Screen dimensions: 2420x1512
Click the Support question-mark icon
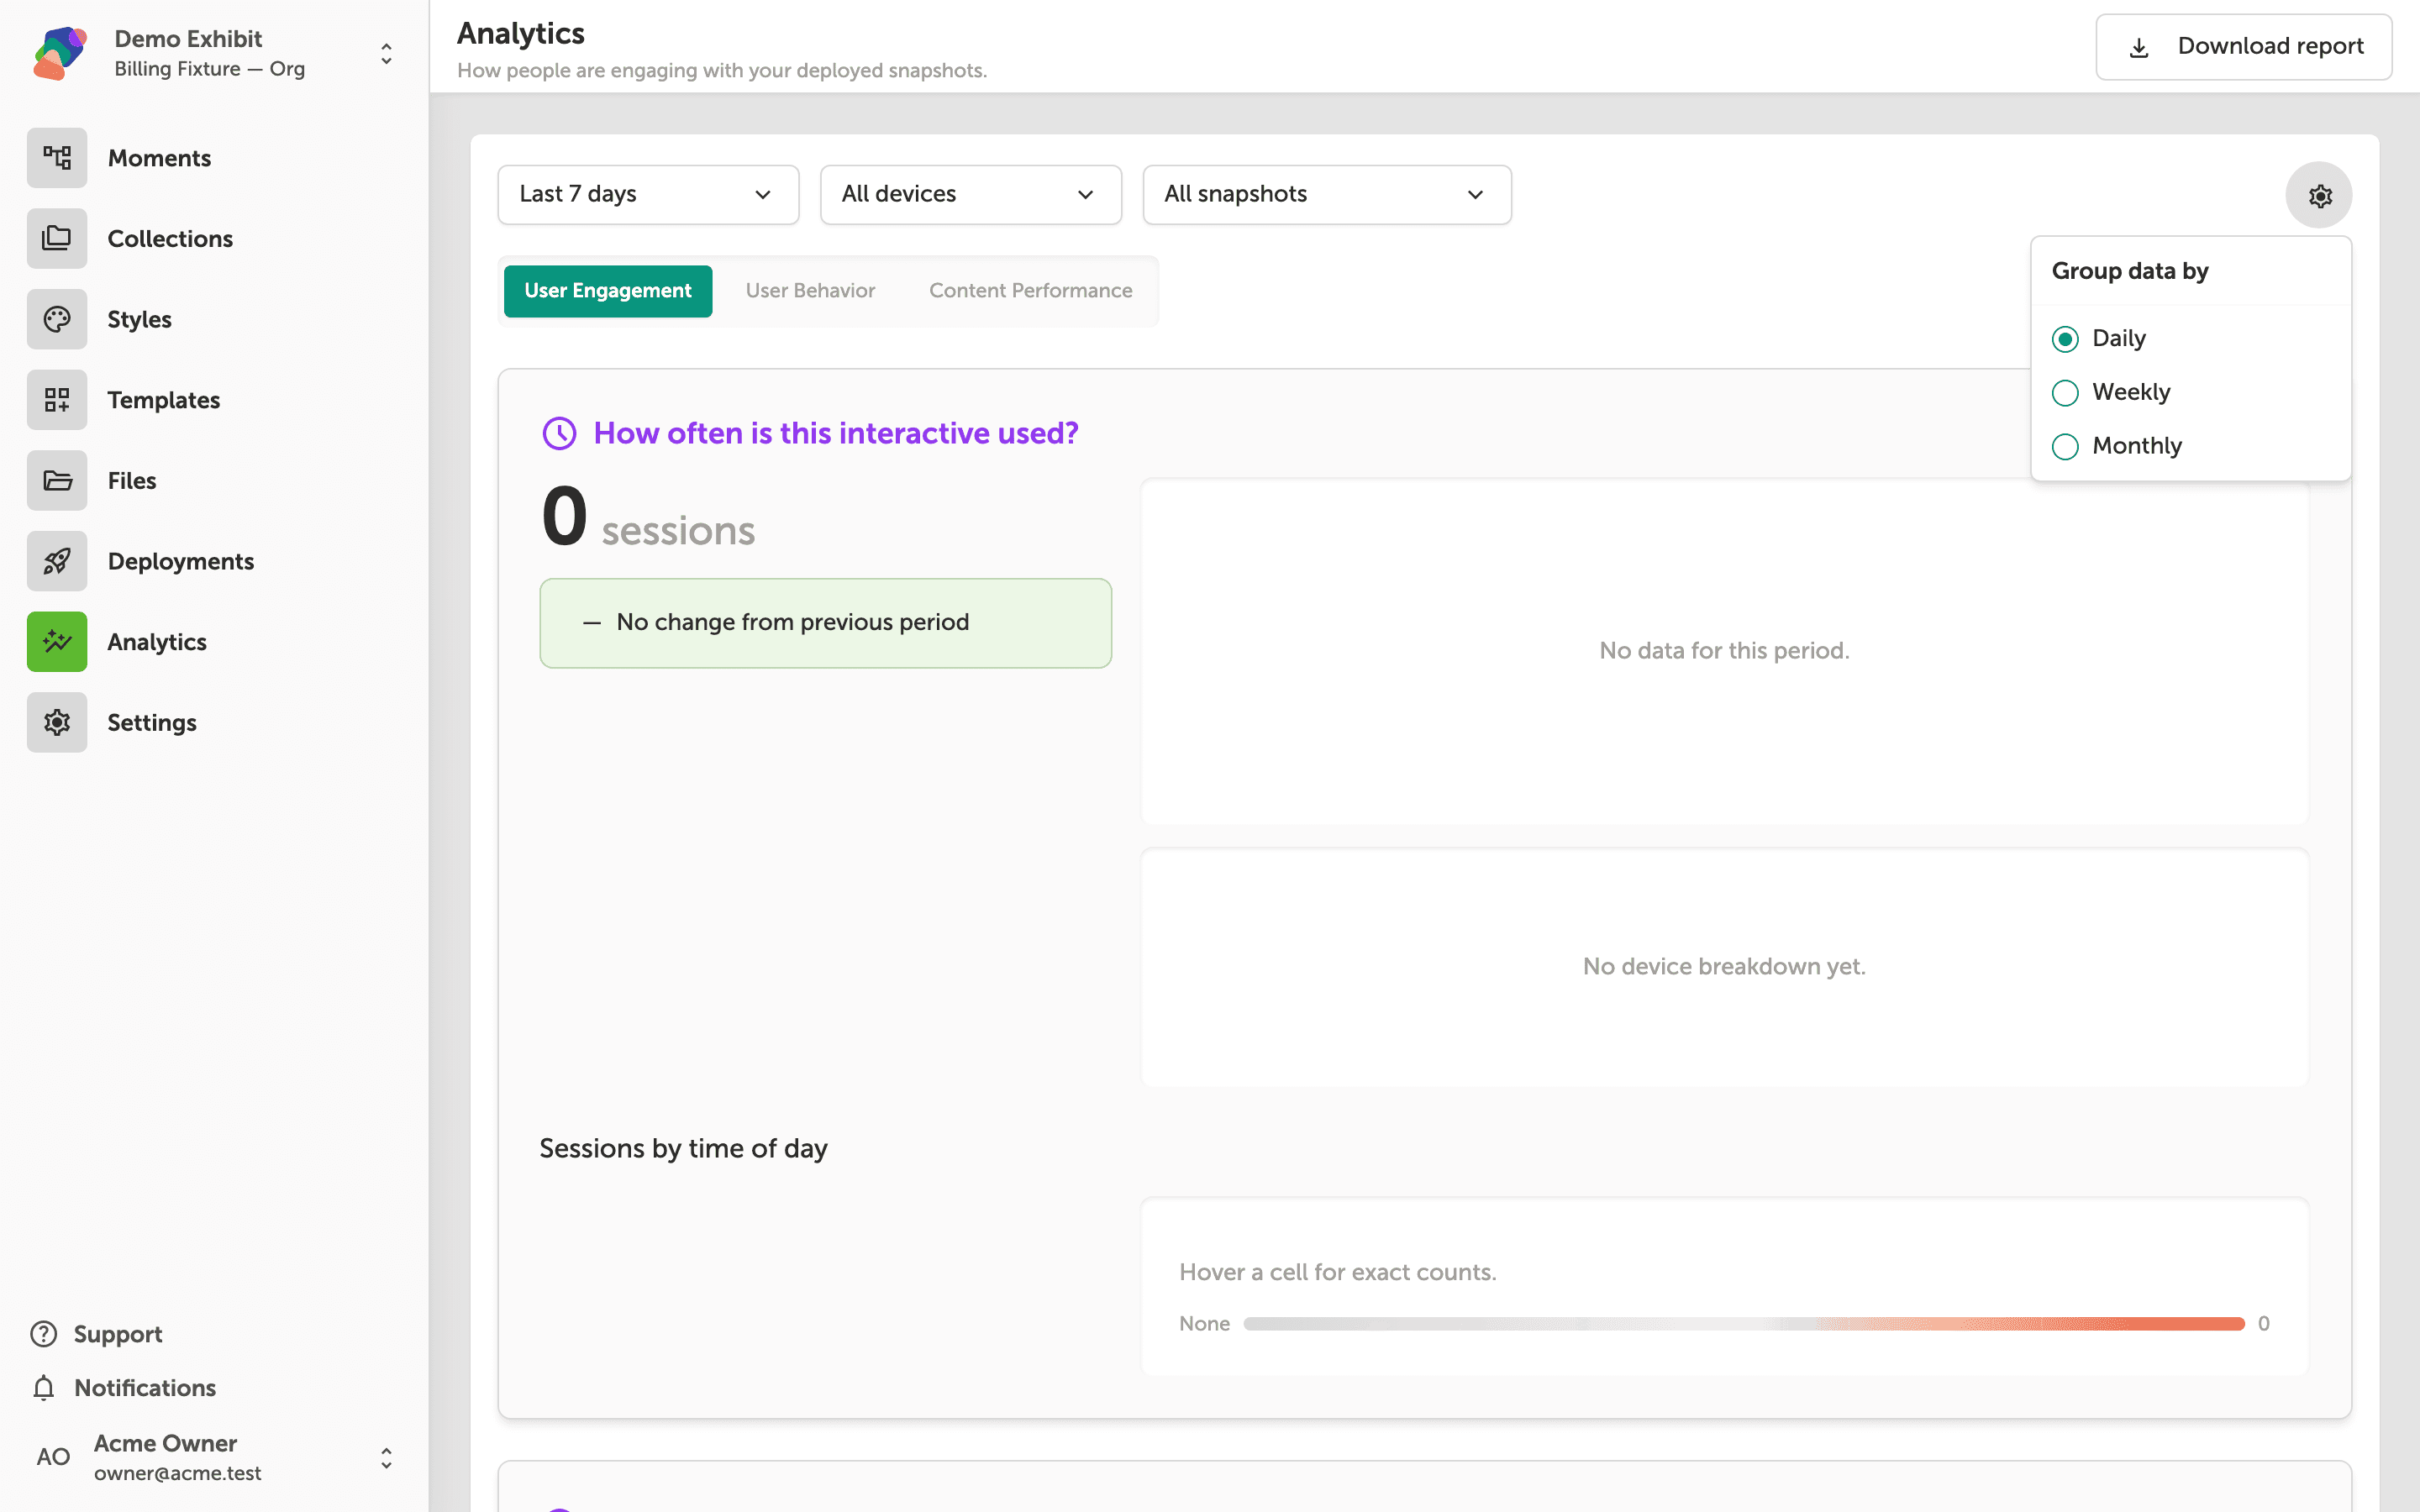[44, 1334]
